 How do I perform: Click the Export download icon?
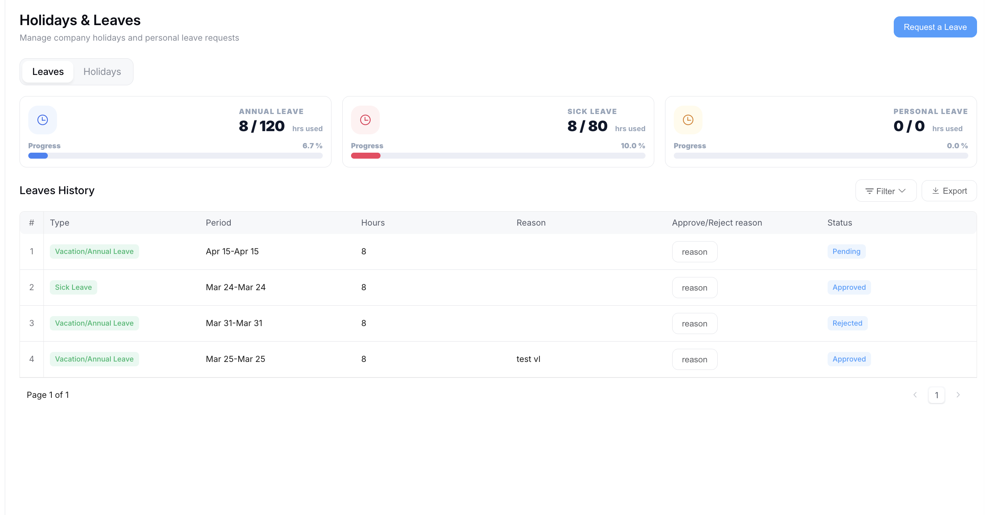click(x=936, y=191)
